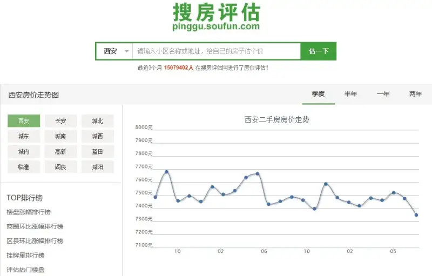432x276 pixels.
Task: Switch to the 两年 tab
Action: point(415,94)
